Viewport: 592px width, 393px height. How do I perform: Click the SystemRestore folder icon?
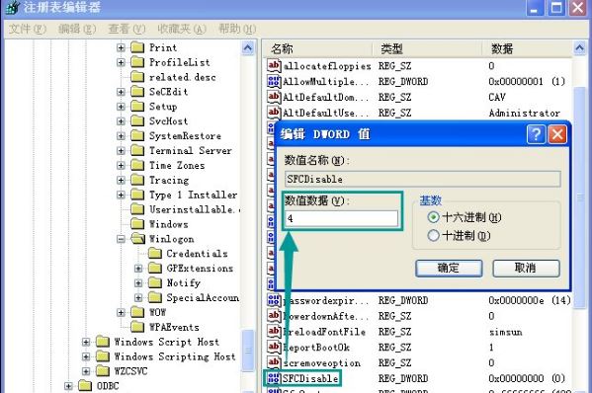pyautogui.click(x=137, y=136)
